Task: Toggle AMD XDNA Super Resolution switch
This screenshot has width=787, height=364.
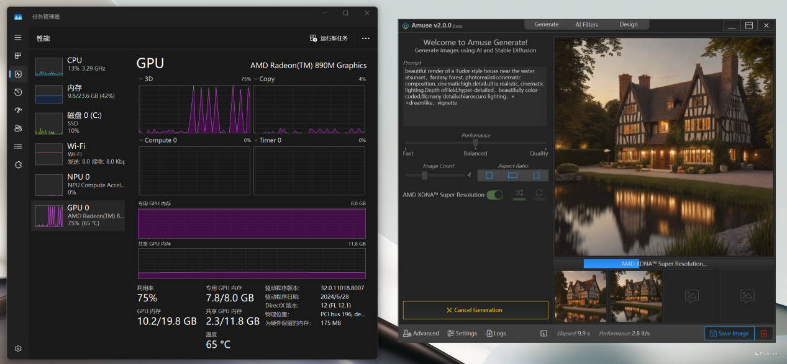Action: click(x=495, y=195)
